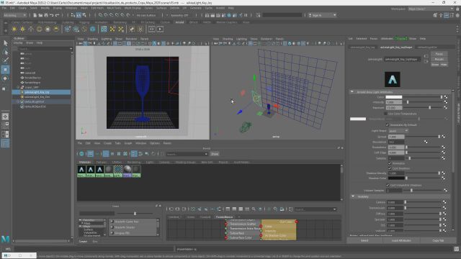Choose the Rotate tool in toolbox
Viewport: 461px width, 259px height.
(5, 78)
